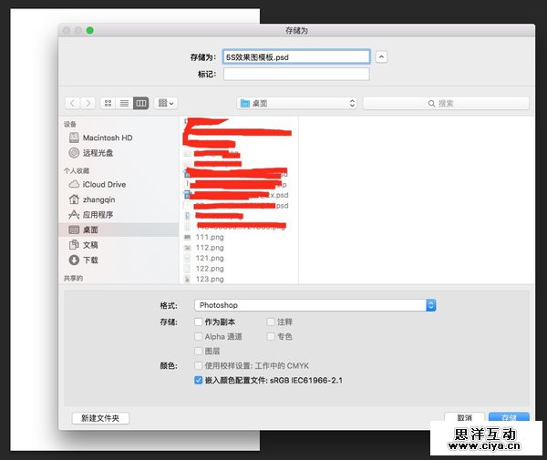Viewport: 547px width, 460px height.
Task: Click the forward navigation arrow
Action: pos(88,103)
